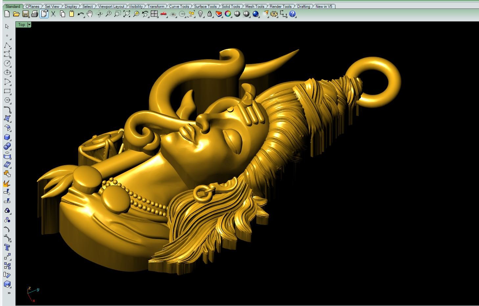479x306 pixels.
Task: Click the golden ring loop on model
Action: pos(396,80)
